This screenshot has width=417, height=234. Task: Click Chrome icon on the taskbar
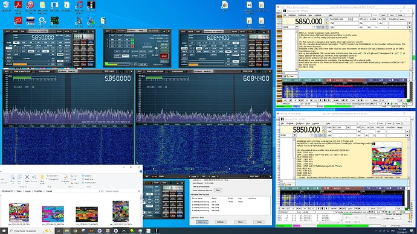pyautogui.click(x=76, y=231)
